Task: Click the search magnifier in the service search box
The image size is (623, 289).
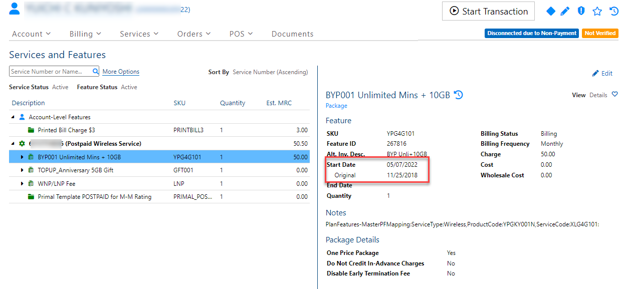Action: tap(95, 71)
